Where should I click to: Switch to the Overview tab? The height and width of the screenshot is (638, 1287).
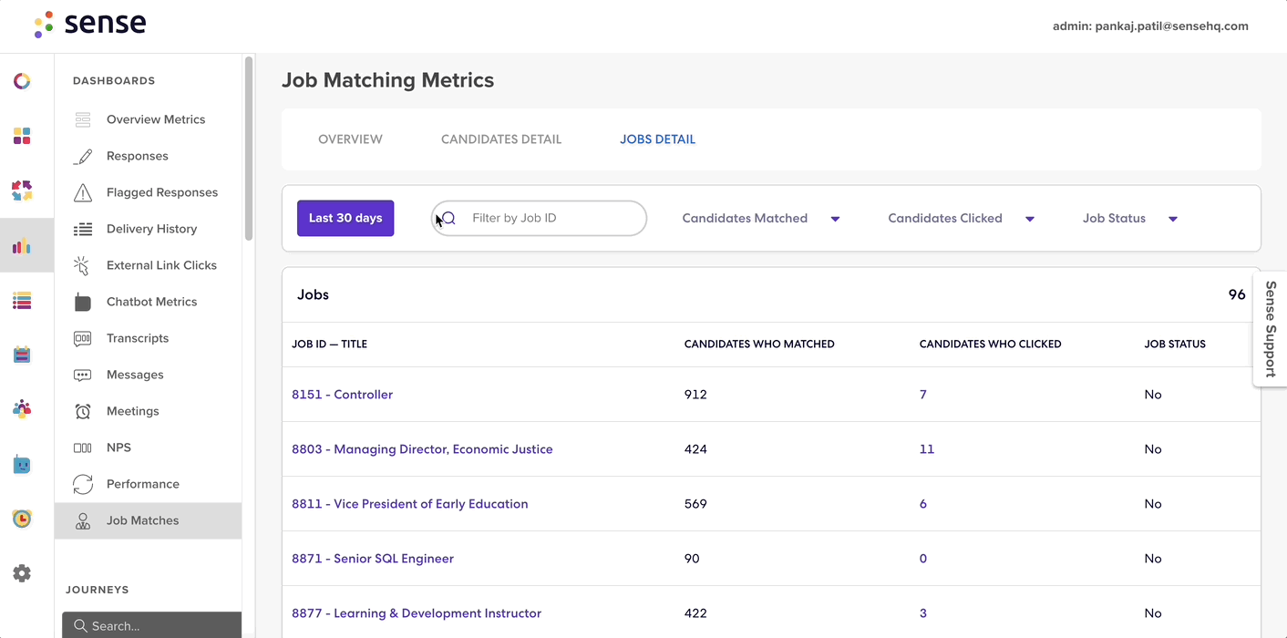tap(350, 139)
